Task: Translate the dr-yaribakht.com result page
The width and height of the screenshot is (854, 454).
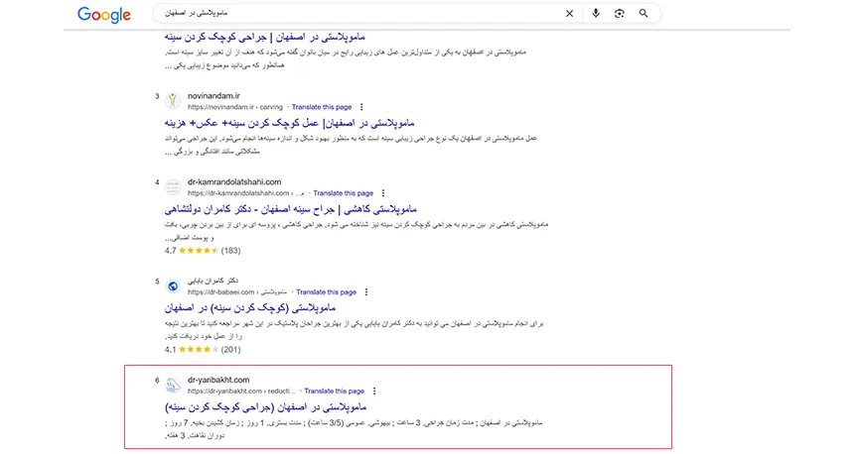Action: point(335,391)
